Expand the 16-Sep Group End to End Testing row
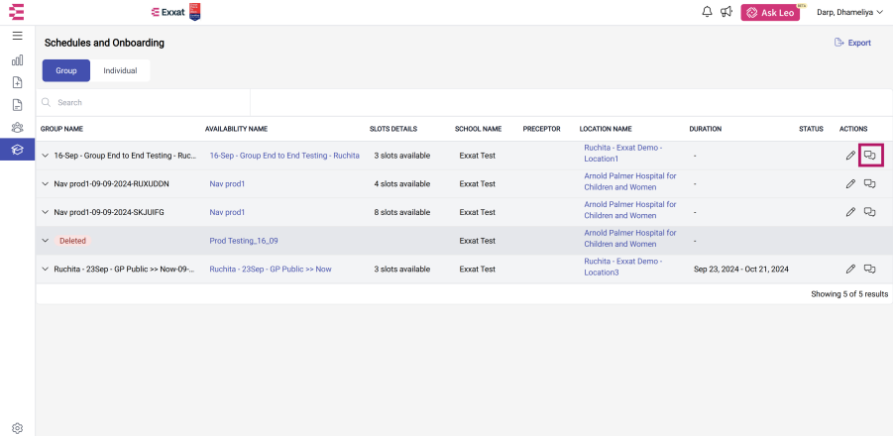Image resolution: width=894 pixels, height=436 pixels. point(46,156)
